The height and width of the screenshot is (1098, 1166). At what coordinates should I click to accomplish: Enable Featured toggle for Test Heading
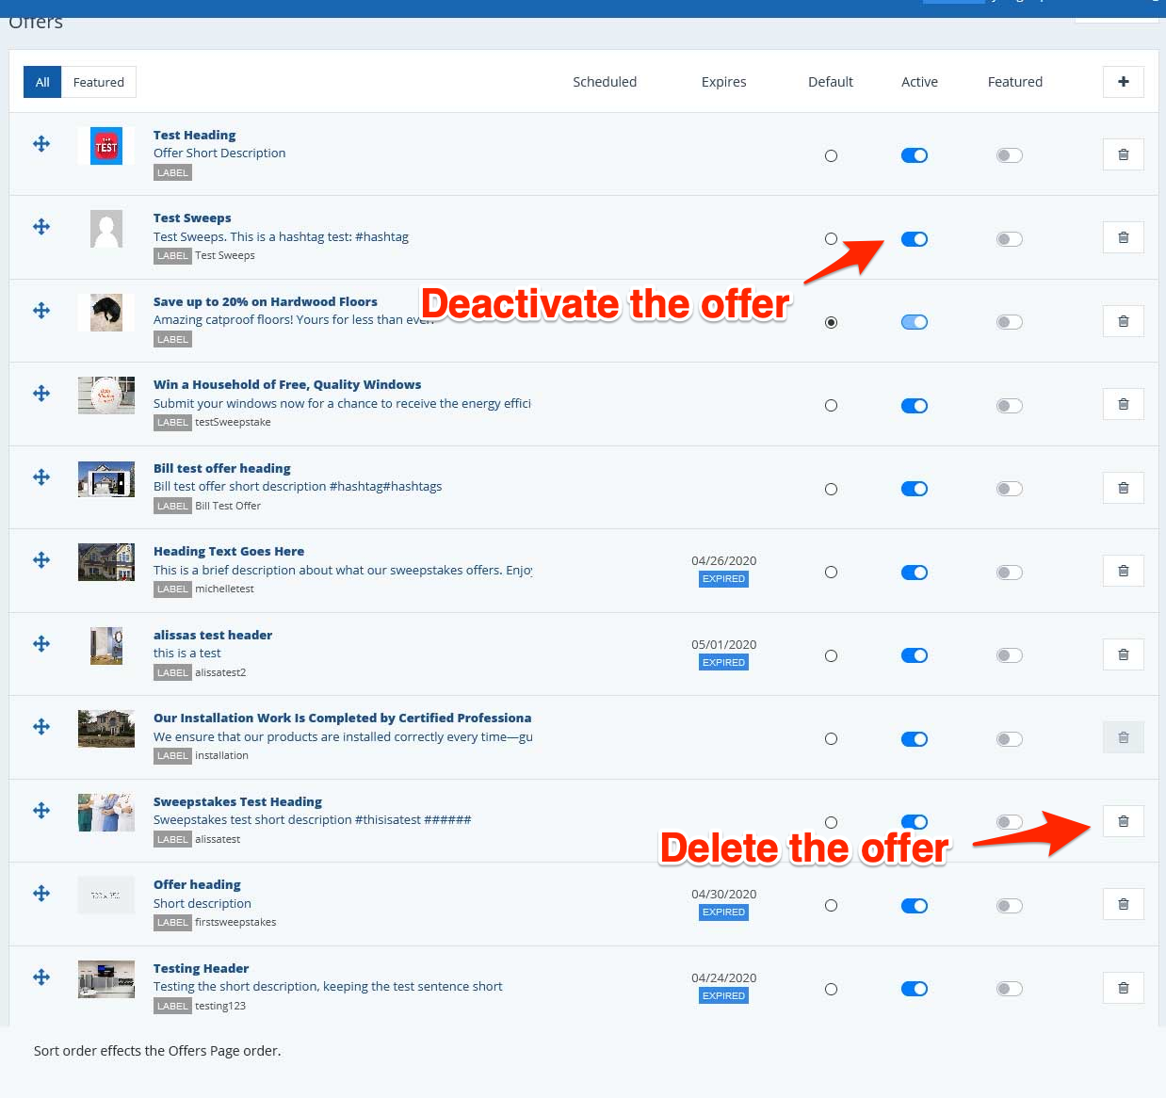click(x=1009, y=155)
